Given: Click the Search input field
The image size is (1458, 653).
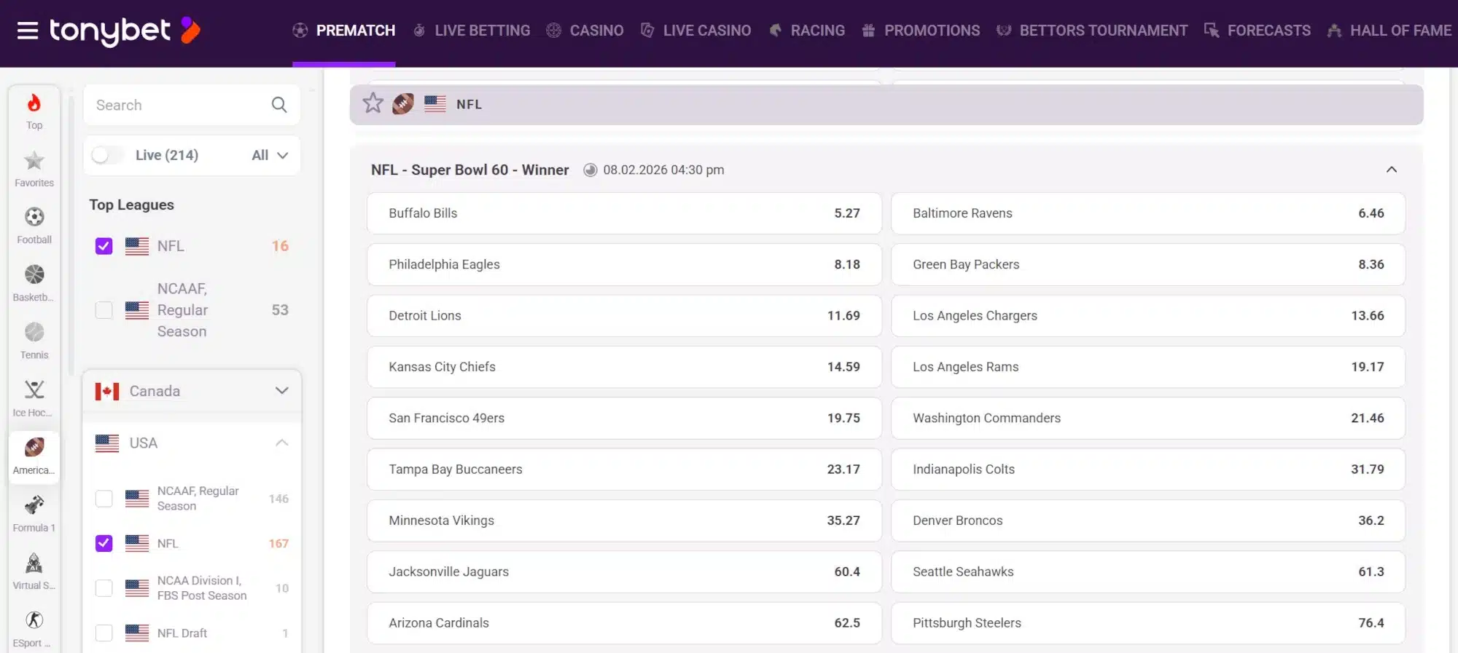Looking at the screenshot, I should click(x=179, y=105).
